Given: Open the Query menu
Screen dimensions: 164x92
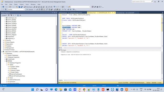Looking at the screenshot, I should [x=16, y=4].
